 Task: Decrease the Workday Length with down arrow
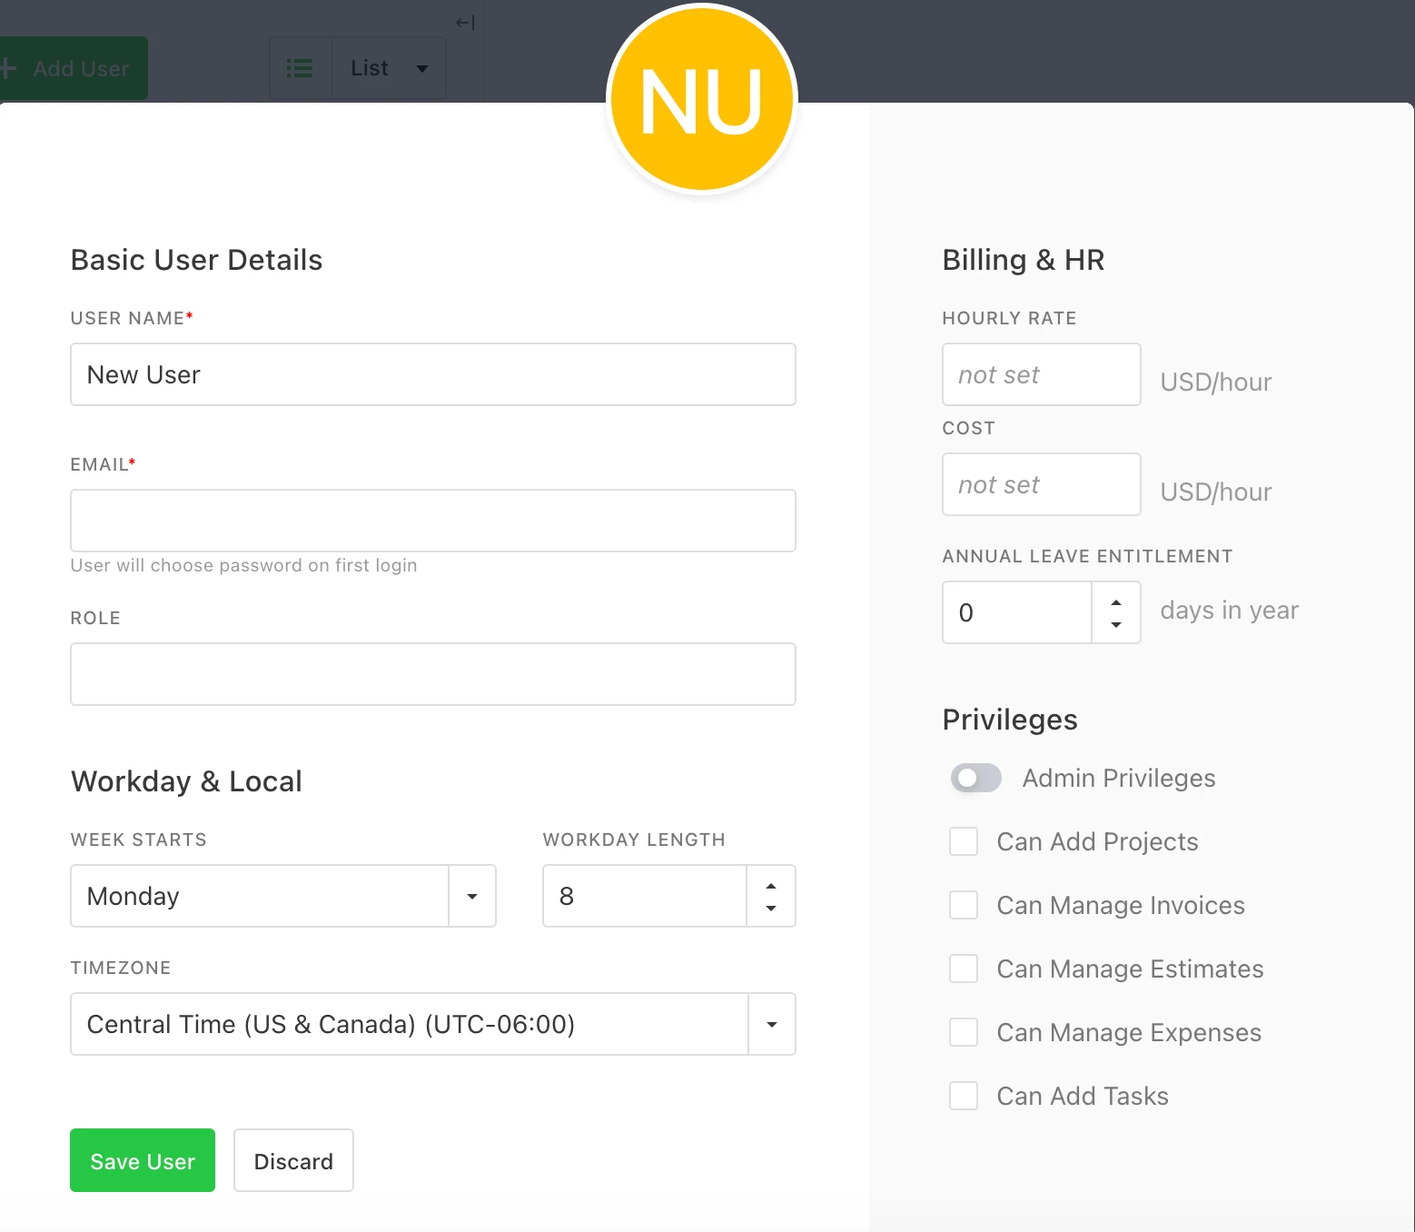point(771,908)
